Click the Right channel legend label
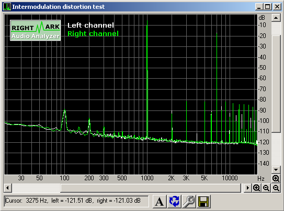 point(93,33)
